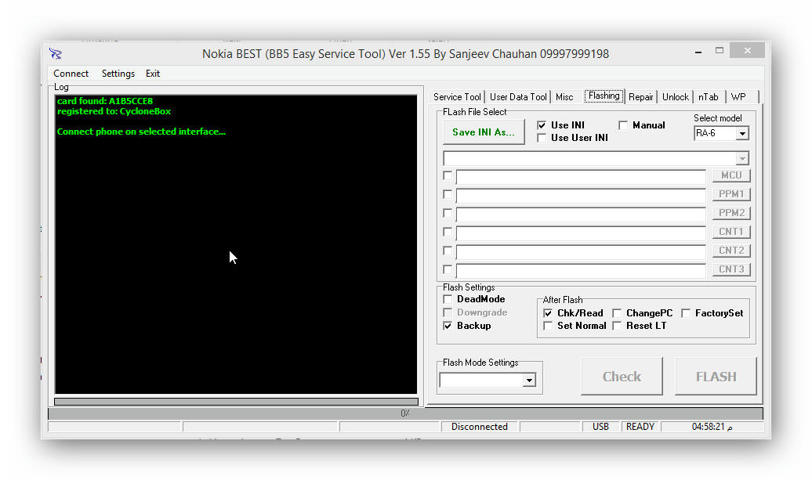Click the Exit menu item
Viewport: 812px width, 480px height.
(153, 74)
